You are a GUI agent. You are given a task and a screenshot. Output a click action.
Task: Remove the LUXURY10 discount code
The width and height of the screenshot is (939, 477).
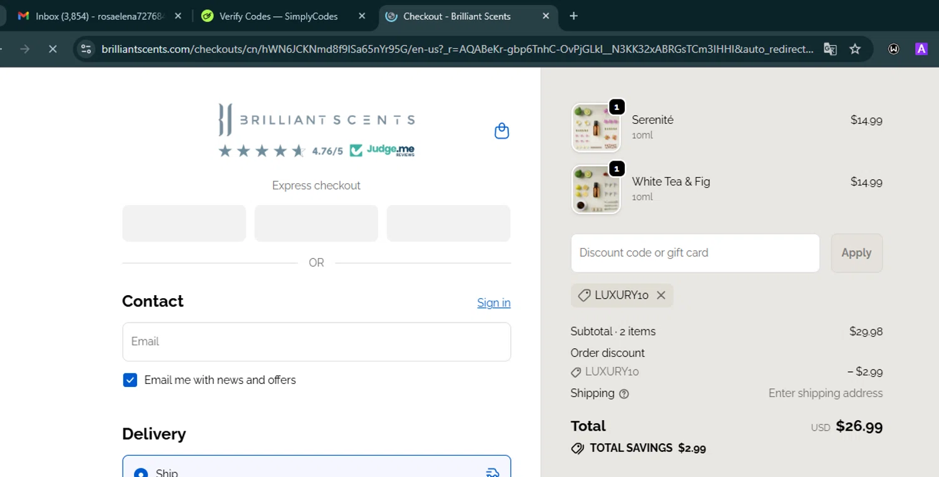[x=661, y=295]
